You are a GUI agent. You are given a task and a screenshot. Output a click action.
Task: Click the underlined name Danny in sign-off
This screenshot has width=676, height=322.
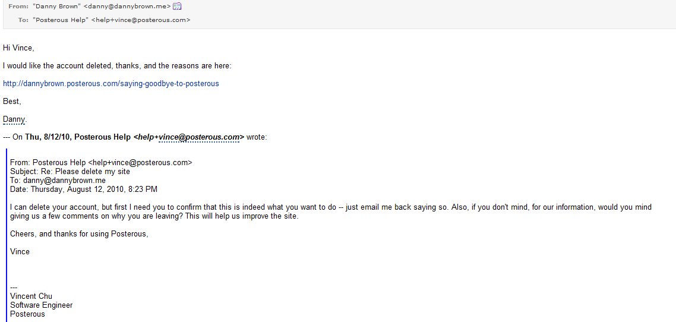tap(14, 119)
